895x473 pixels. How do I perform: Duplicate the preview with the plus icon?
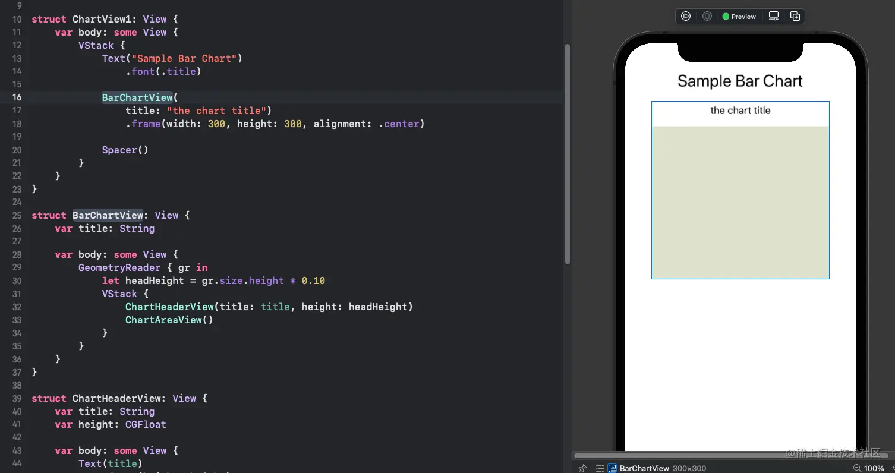click(x=795, y=17)
